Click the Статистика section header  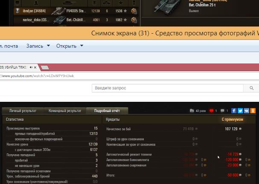(x=15, y=119)
